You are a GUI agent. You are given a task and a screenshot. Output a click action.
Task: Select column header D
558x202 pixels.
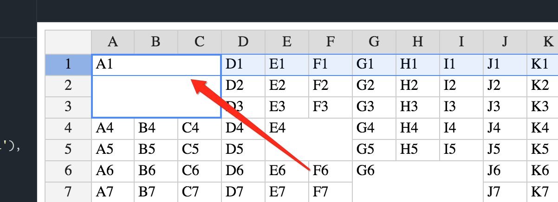click(x=244, y=42)
